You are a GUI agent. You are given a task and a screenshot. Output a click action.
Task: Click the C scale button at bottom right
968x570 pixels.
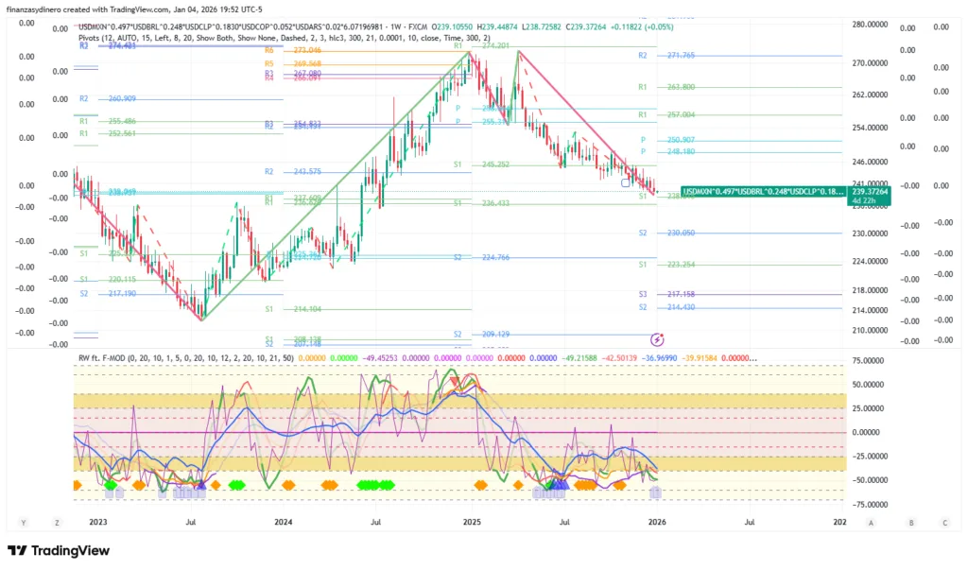(942, 522)
